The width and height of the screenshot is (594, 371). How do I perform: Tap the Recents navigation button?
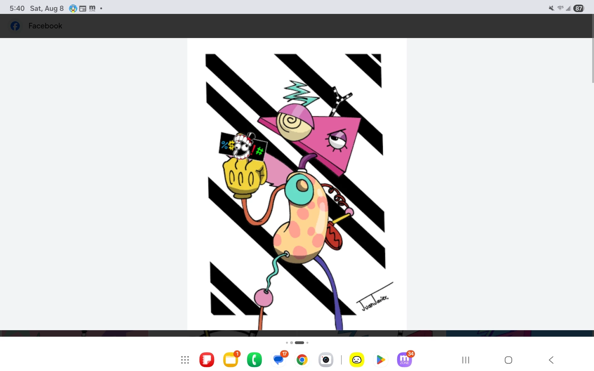pos(466,360)
